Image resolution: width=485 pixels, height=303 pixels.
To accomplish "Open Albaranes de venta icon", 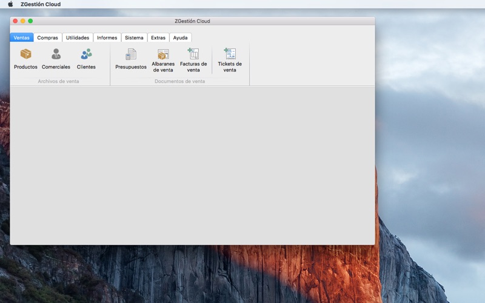I will click(x=163, y=54).
